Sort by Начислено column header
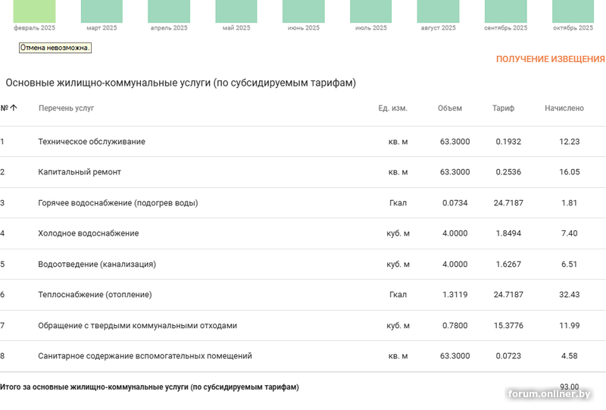 click(564, 108)
